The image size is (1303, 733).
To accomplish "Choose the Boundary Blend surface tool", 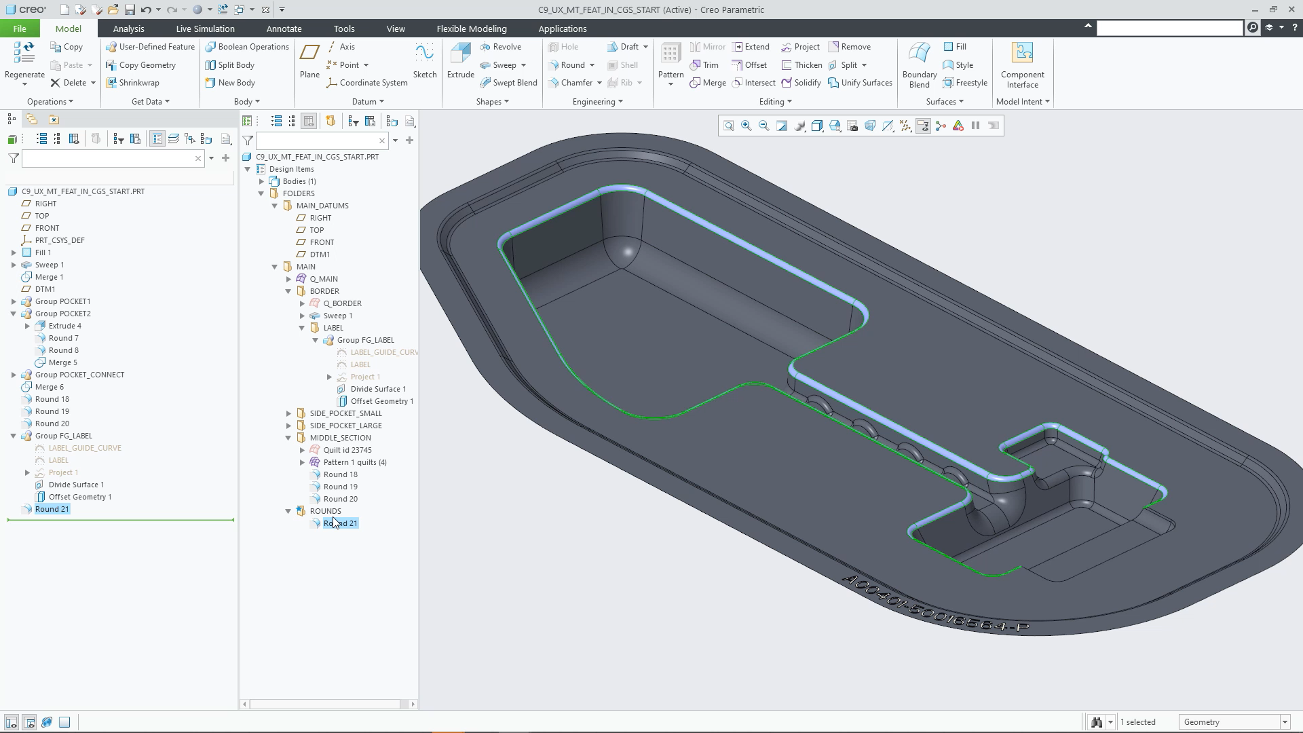I will point(919,64).
